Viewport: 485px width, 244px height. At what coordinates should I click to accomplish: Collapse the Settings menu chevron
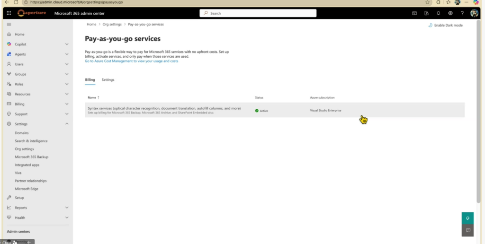(67, 124)
